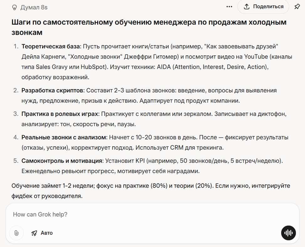Click the bold "Теоретическая база" list item
The width and height of the screenshot is (305, 247).
[51, 46]
